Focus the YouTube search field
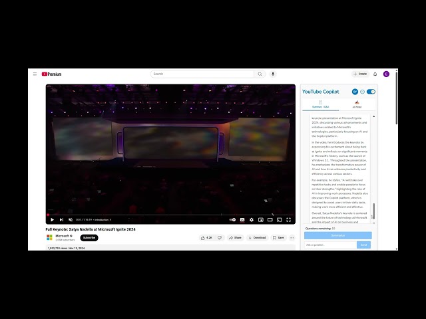Image resolution: width=426 pixels, height=319 pixels. [x=202, y=74]
